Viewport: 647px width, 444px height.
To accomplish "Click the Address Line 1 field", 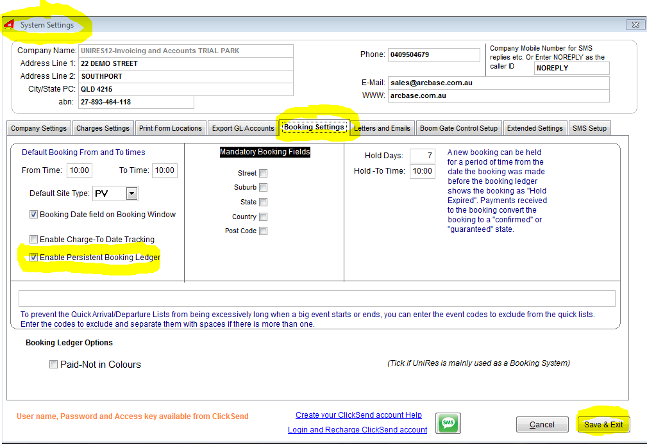I will [186, 63].
